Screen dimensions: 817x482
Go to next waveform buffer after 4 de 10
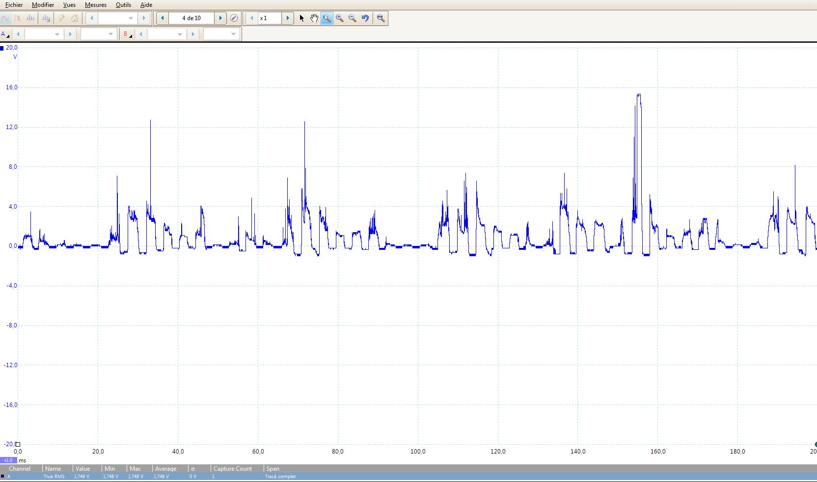220,18
